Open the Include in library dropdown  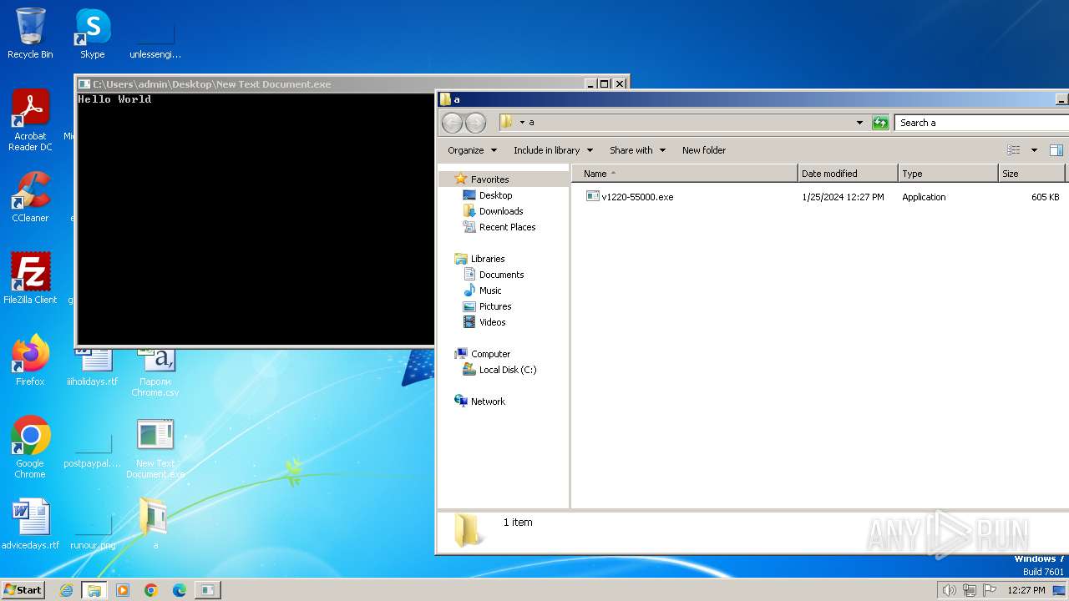pos(553,150)
